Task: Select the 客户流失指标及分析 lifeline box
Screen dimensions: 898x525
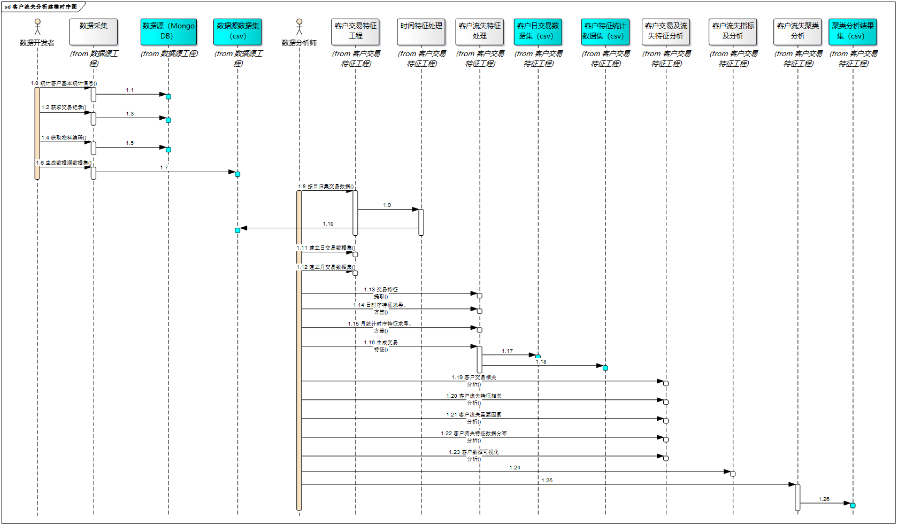Action: point(733,32)
